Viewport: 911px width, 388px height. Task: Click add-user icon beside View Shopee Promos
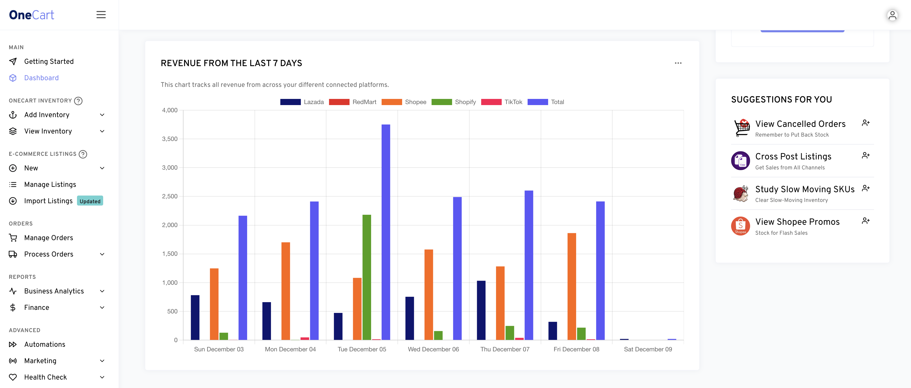coord(866,221)
